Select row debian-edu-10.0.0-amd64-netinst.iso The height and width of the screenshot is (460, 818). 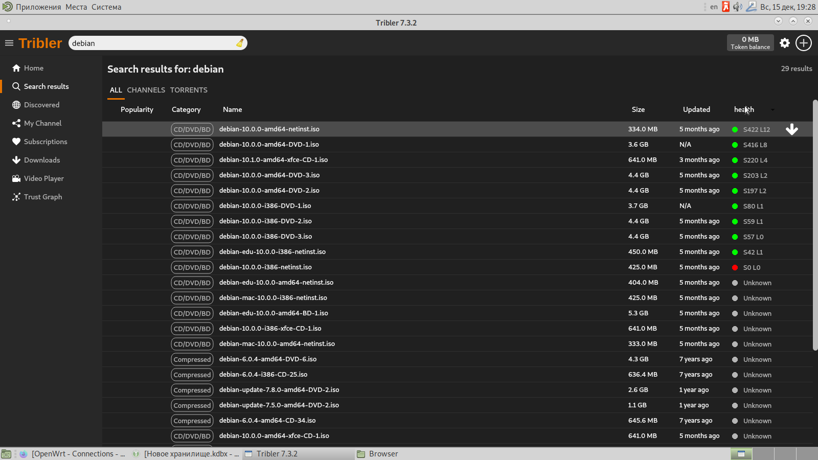point(457,283)
